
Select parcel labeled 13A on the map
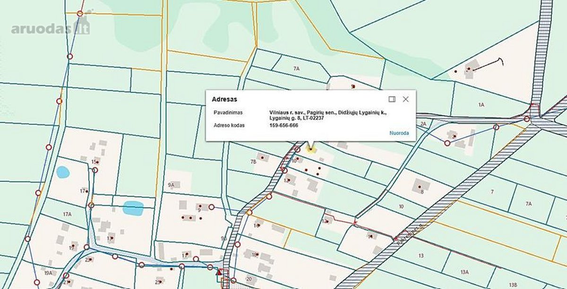click(x=464, y=272)
